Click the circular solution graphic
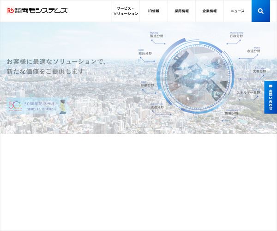Viewport: 277px width, 231px height. point(196,76)
